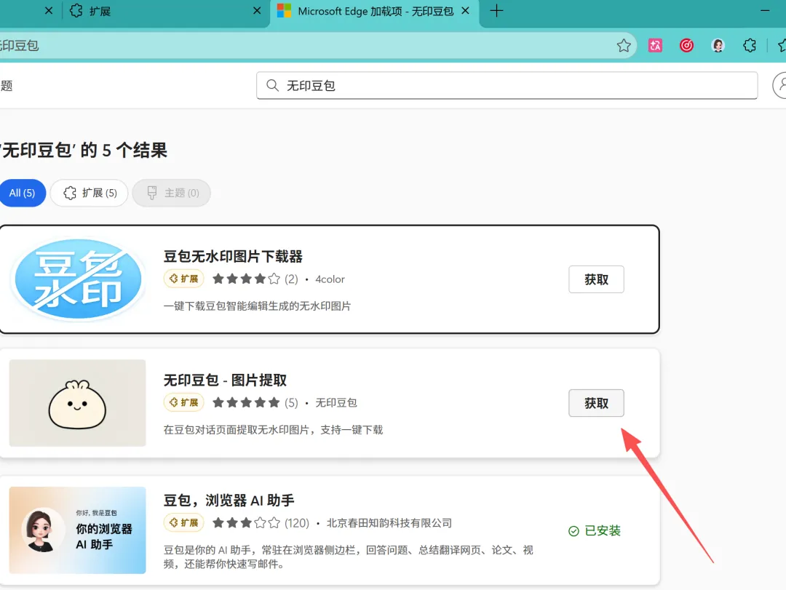The width and height of the screenshot is (786, 590).
Task: Minimize the browser window
Action: (765, 10)
